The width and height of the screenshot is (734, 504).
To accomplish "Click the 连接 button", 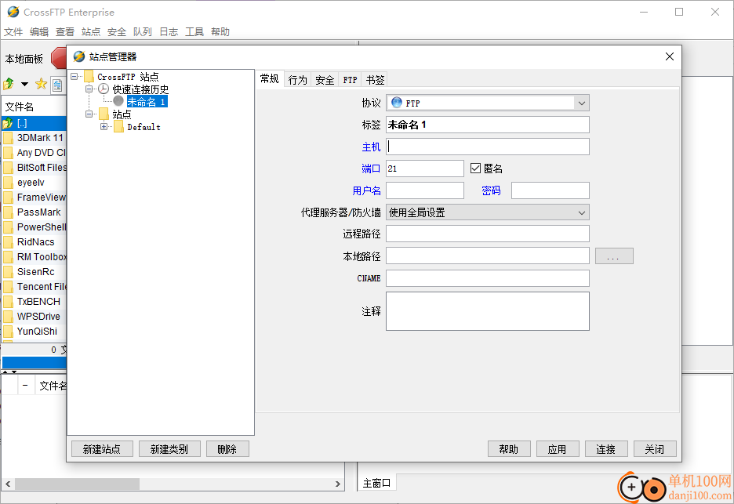I will tap(606, 449).
